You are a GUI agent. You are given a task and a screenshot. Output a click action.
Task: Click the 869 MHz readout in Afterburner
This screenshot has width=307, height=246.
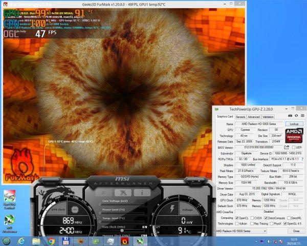(72, 221)
